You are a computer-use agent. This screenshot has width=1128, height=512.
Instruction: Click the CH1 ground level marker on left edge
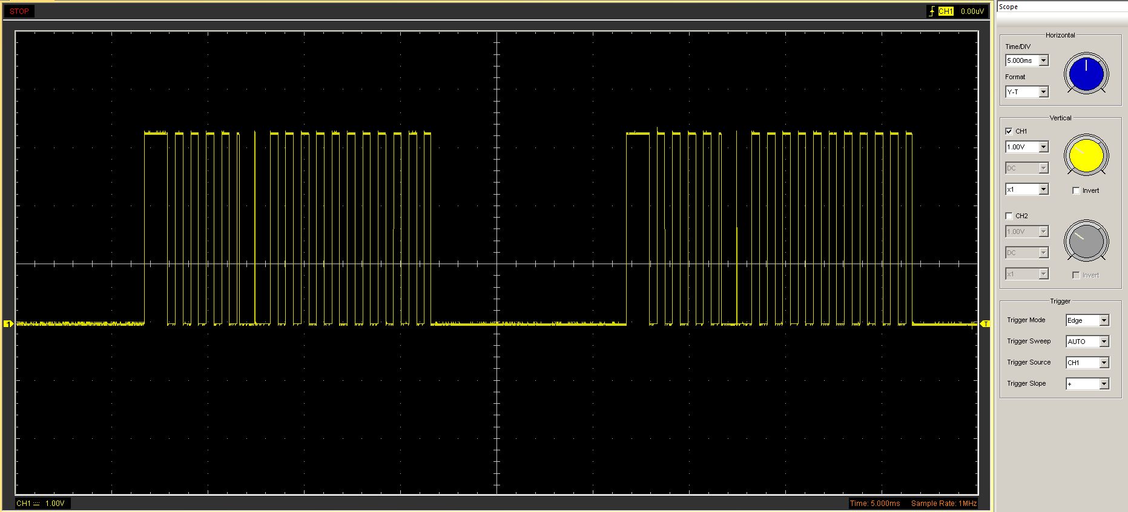click(x=8, y=324)
